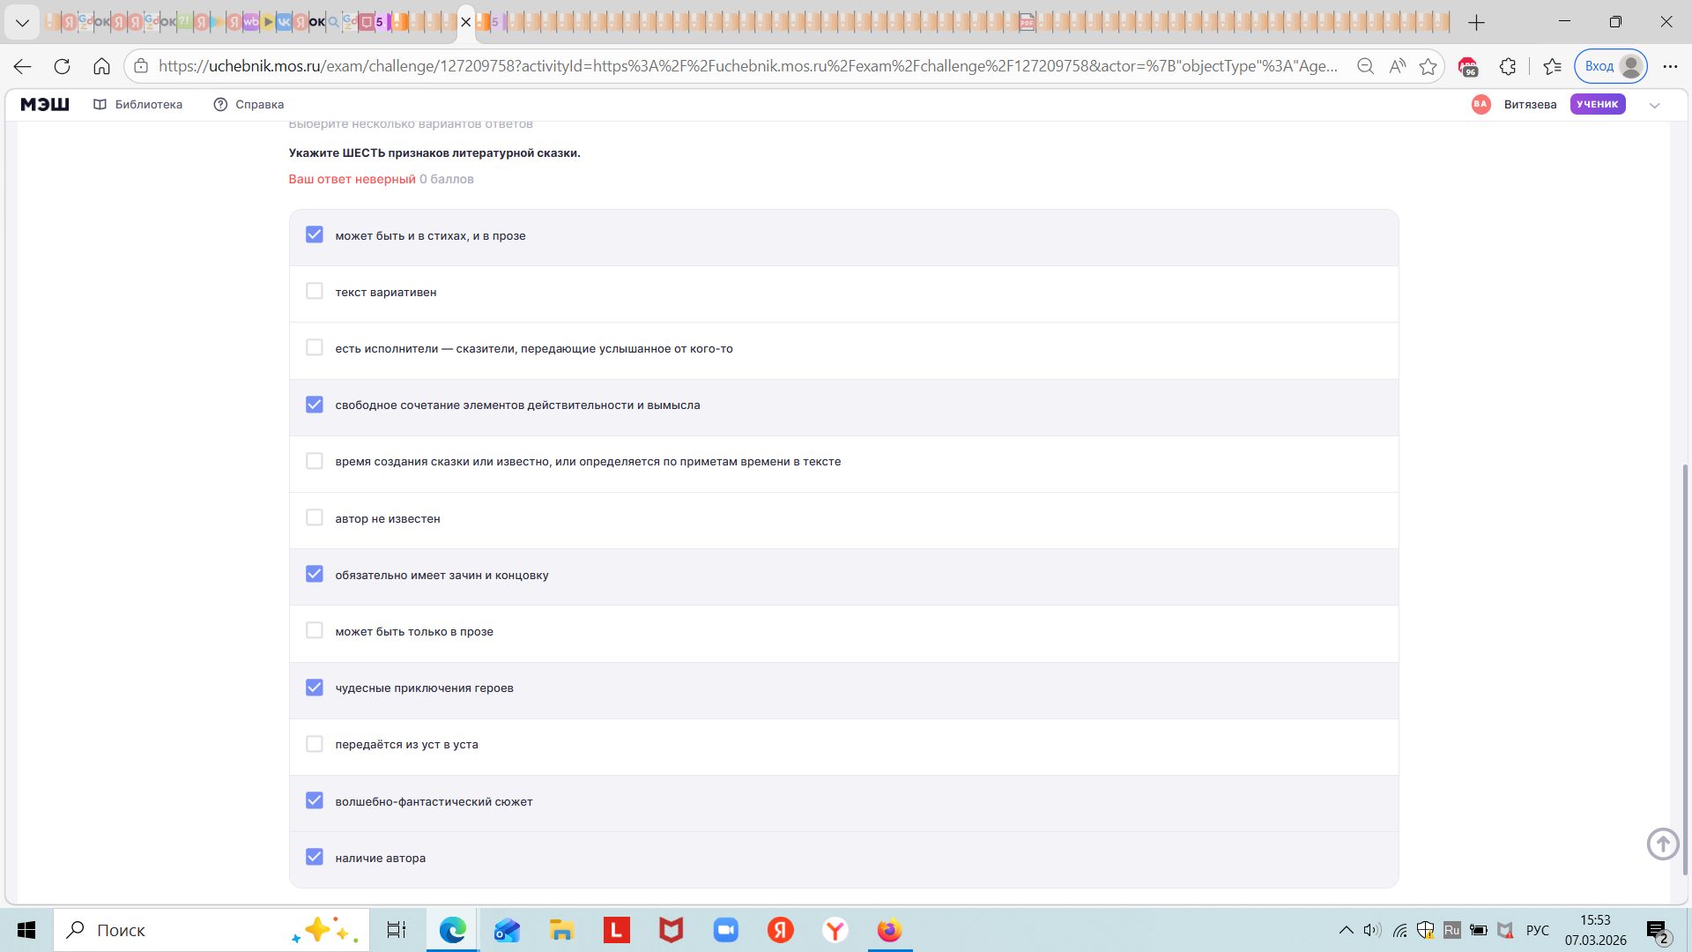The image size is (1692, 952).
Task: Add this page to favorites
Action: click(x=1429, y=66)
